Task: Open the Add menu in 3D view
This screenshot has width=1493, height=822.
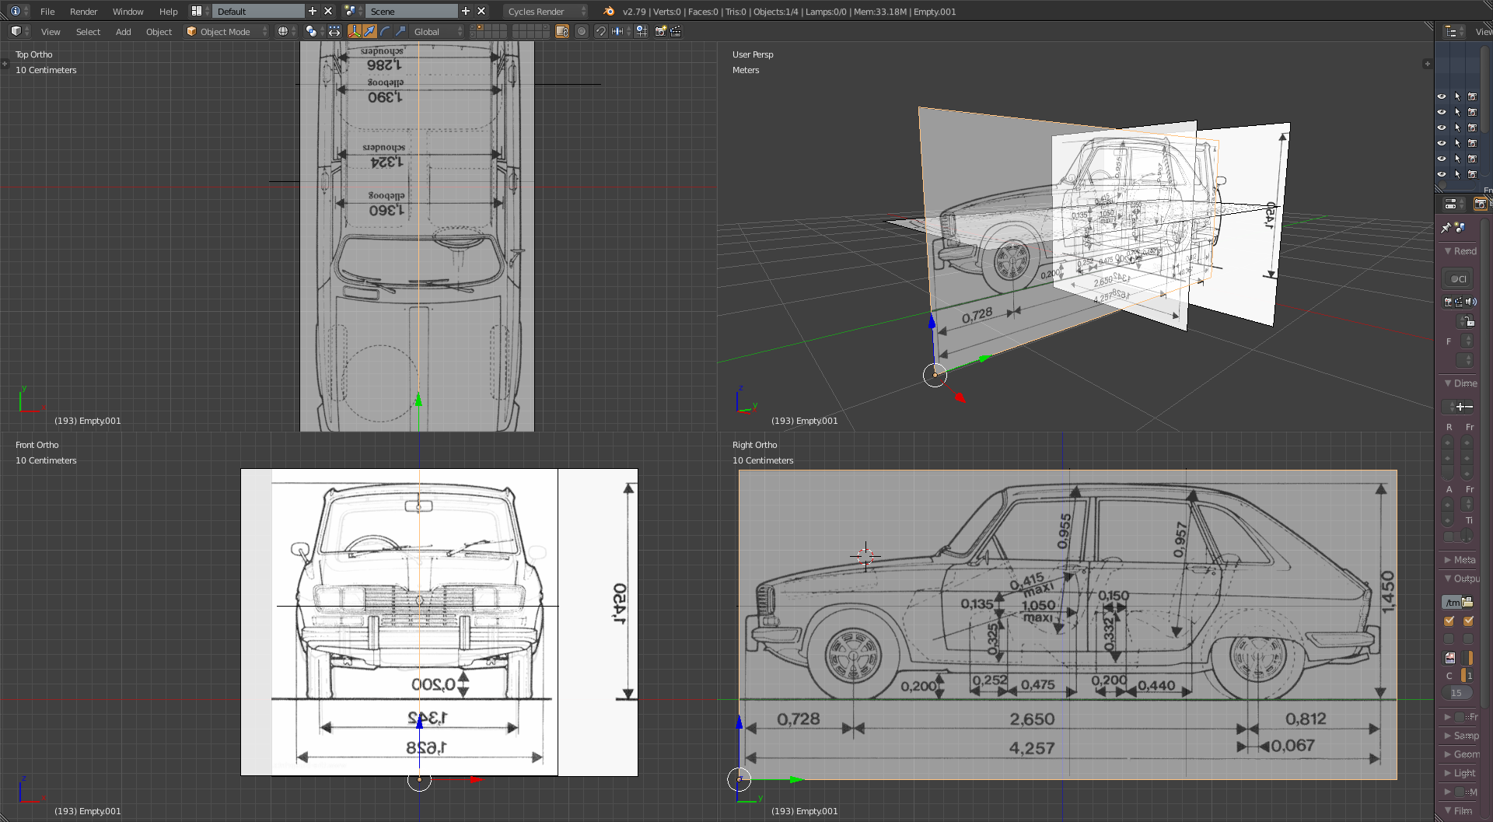Action: (123, 31)
